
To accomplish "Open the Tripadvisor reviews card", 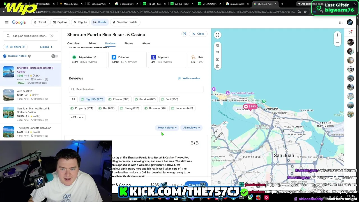I will [88, 59].
